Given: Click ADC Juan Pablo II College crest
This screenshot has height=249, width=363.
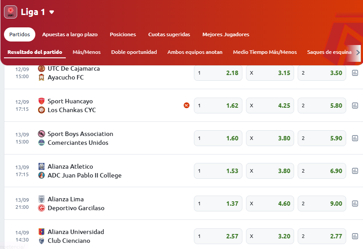Looking at the screenshot, I should [x=42, y=175].
